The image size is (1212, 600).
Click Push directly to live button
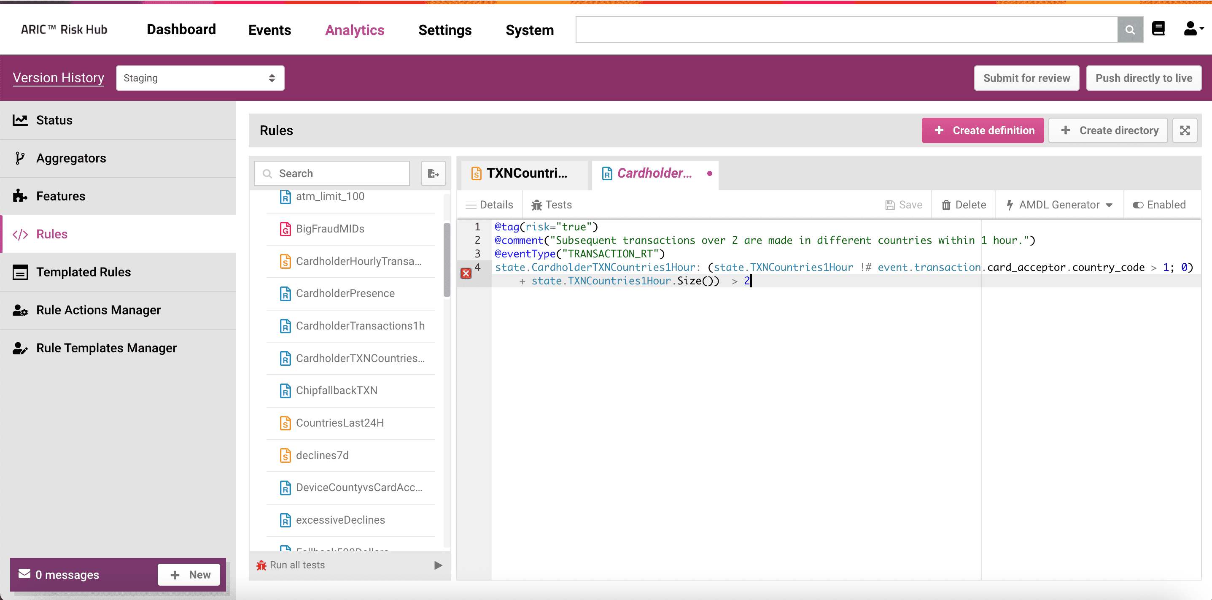pyautogui.click(x=1143, y=78)
